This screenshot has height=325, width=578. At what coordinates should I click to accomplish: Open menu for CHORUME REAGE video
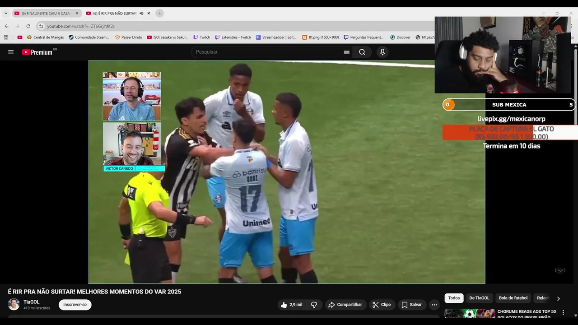[563, 312]
